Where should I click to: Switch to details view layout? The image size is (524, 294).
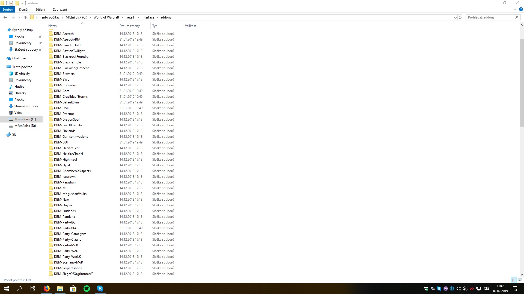[514, 280]
